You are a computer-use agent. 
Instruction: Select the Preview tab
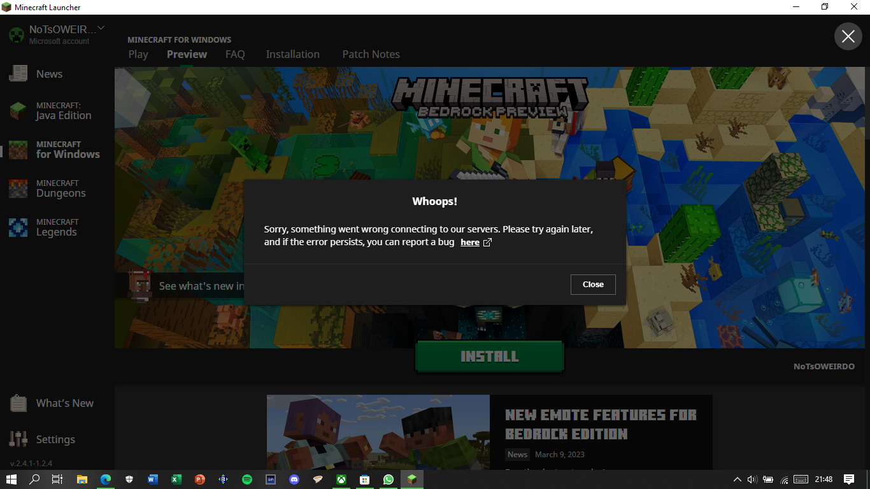click(x=187, y=54)
